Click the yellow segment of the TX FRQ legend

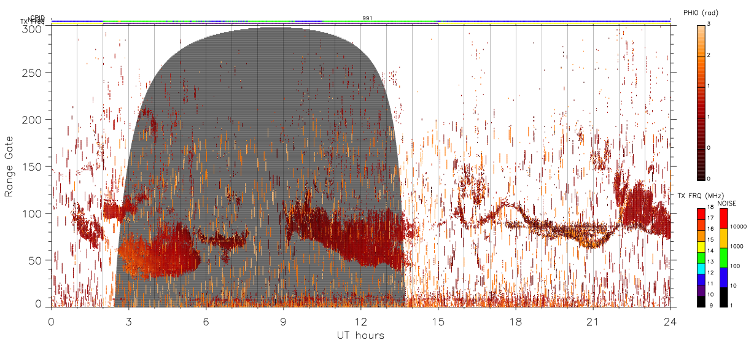coord(701,247)
